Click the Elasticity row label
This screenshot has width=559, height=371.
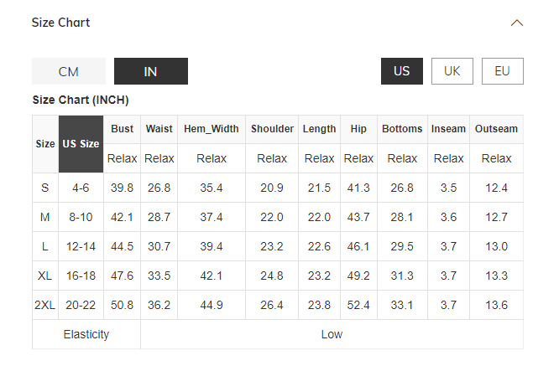click(86, 334)
